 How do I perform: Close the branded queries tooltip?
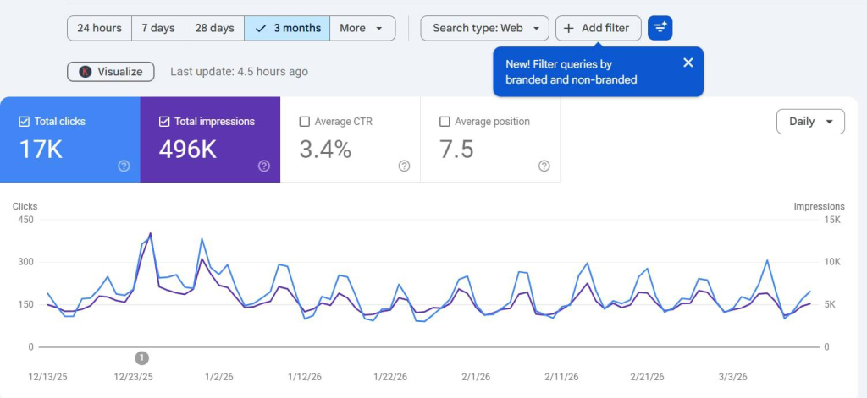688,63
